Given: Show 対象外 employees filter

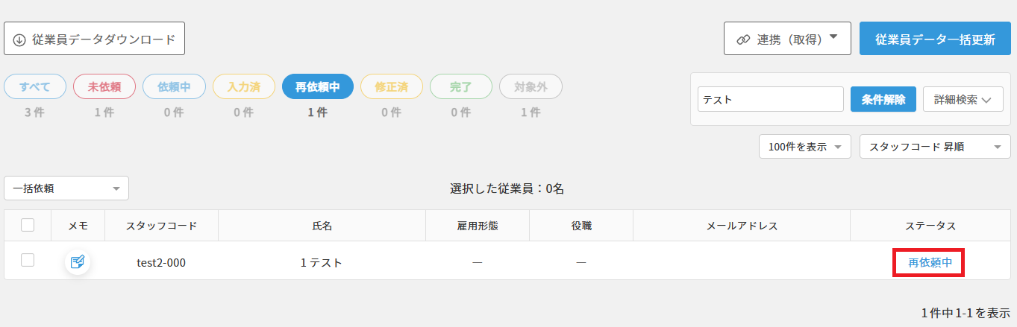Looking at the screenshot, I should (x=531, y=87).
